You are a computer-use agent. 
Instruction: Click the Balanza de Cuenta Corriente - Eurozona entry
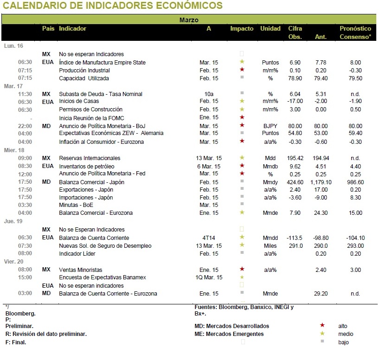pyautogui.click(x=108, y=293)
